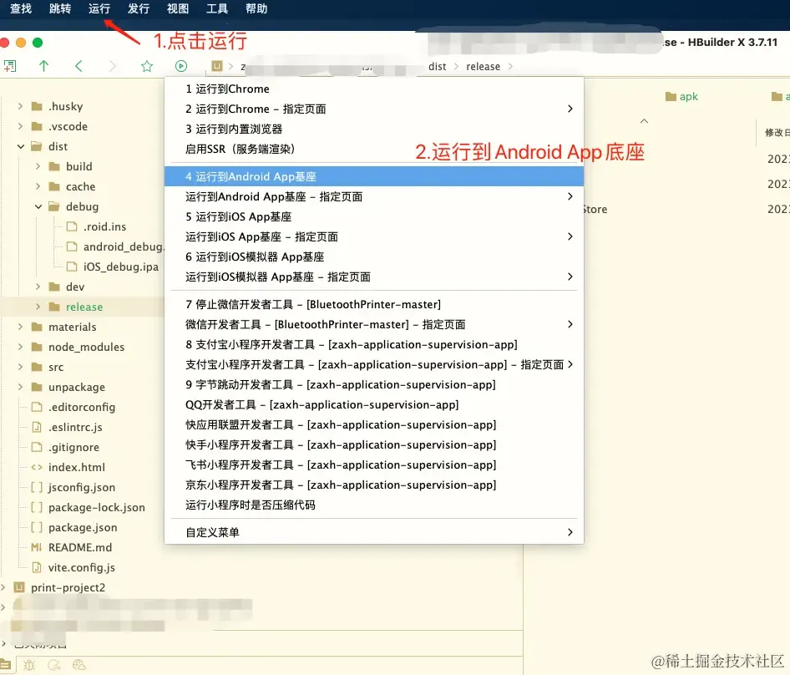This screenshot has width=790, height=675.
Task: Open the package.json file
Action: [83, 527]
